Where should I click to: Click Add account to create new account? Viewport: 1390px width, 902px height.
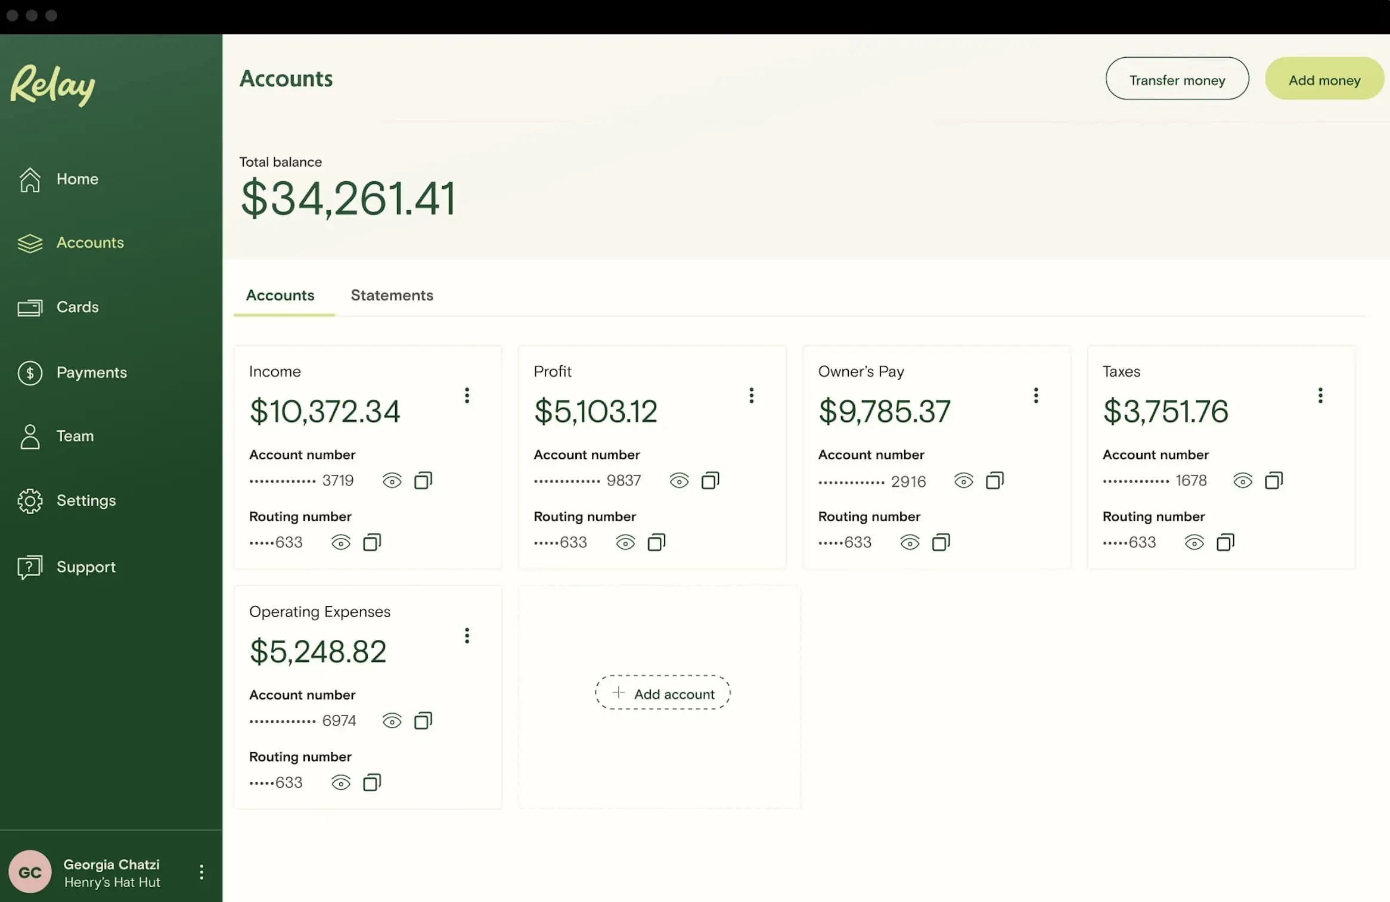(x=663, y=692)
